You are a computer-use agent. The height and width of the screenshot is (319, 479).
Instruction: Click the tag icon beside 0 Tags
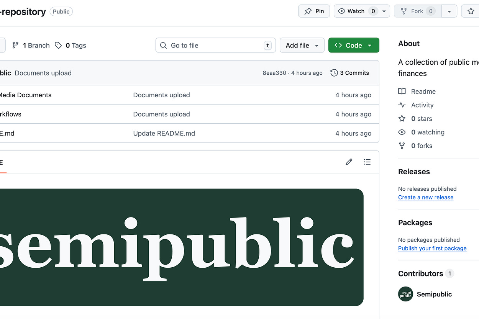pos(58,45)
